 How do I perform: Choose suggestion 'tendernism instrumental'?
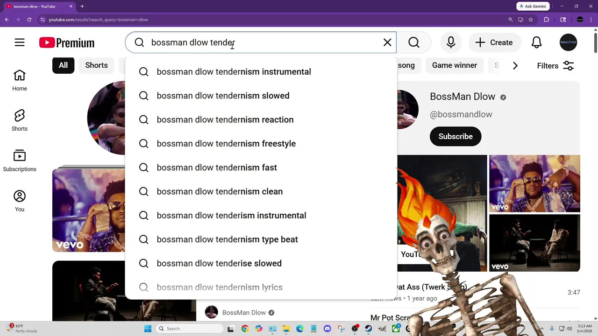coord(261,72)
